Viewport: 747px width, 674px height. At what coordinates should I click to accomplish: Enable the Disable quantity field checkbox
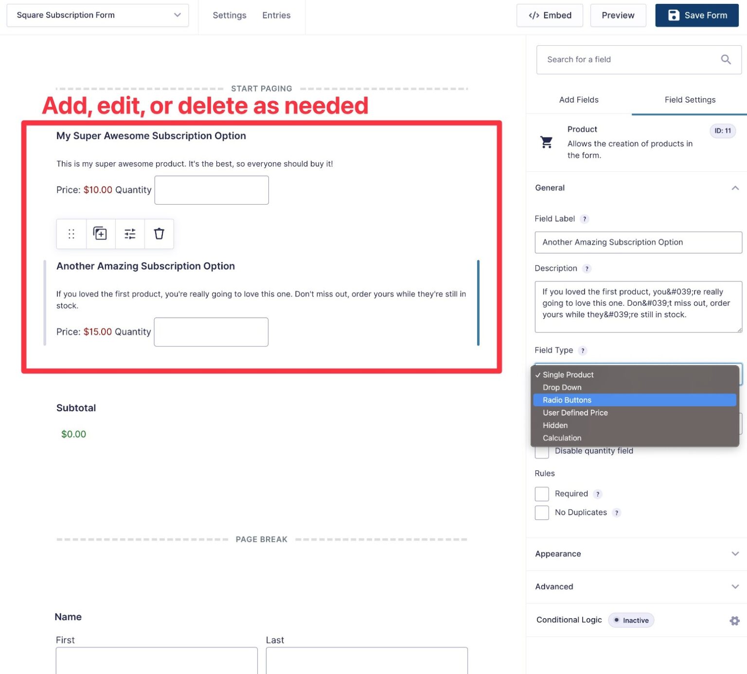click(541, 451)
